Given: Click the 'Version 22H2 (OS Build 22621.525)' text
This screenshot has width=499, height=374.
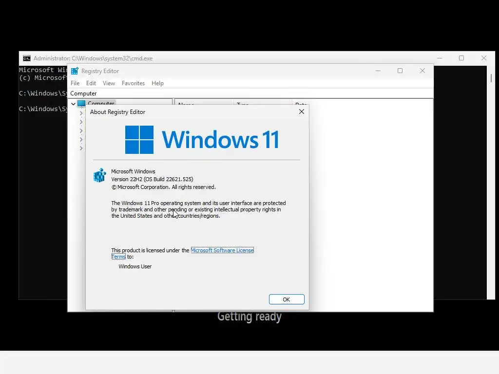Looking at the screenshot, I should coord(152,179).
